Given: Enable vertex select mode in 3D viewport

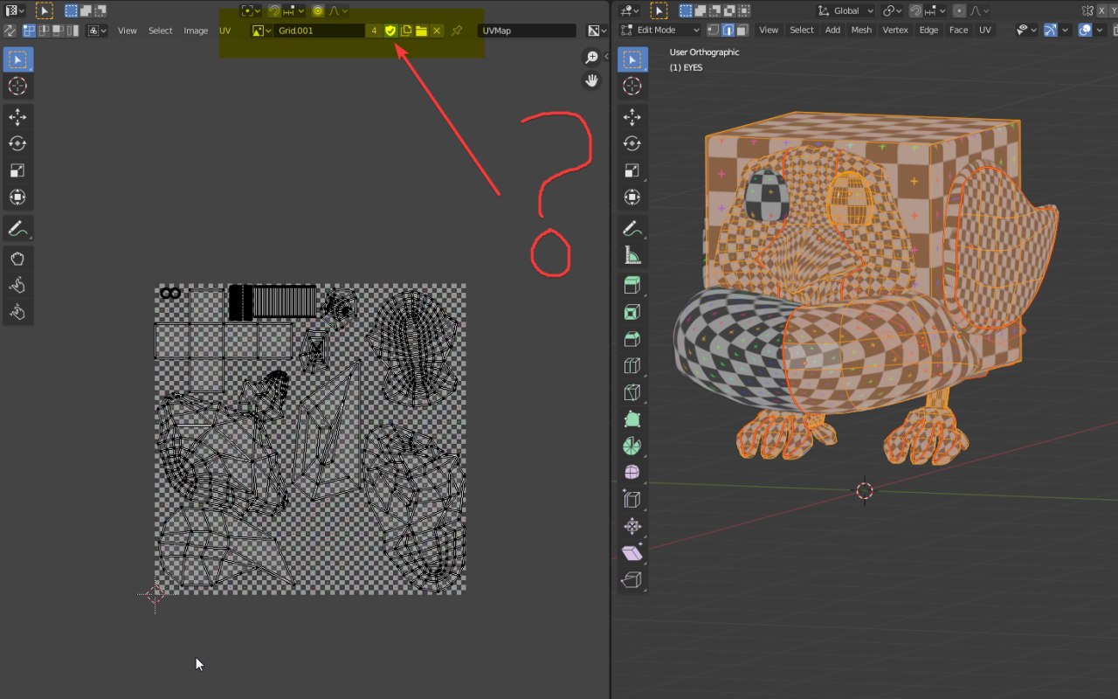Looking at the screenshot, I should (x=713, y=31).
